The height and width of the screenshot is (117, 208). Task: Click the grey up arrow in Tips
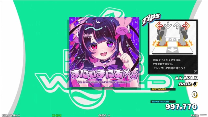pyautogui.click(x=177, y=25)
